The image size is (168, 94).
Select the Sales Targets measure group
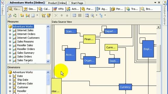point(25,60)
